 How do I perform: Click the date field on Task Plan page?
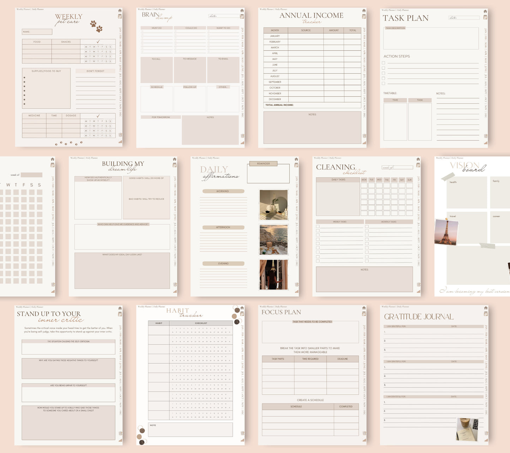(x=464, y=18)
